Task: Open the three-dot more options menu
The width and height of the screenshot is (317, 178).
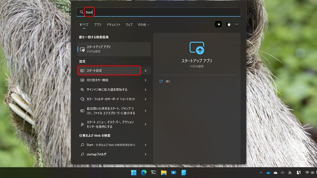Action: click(237, 24)
